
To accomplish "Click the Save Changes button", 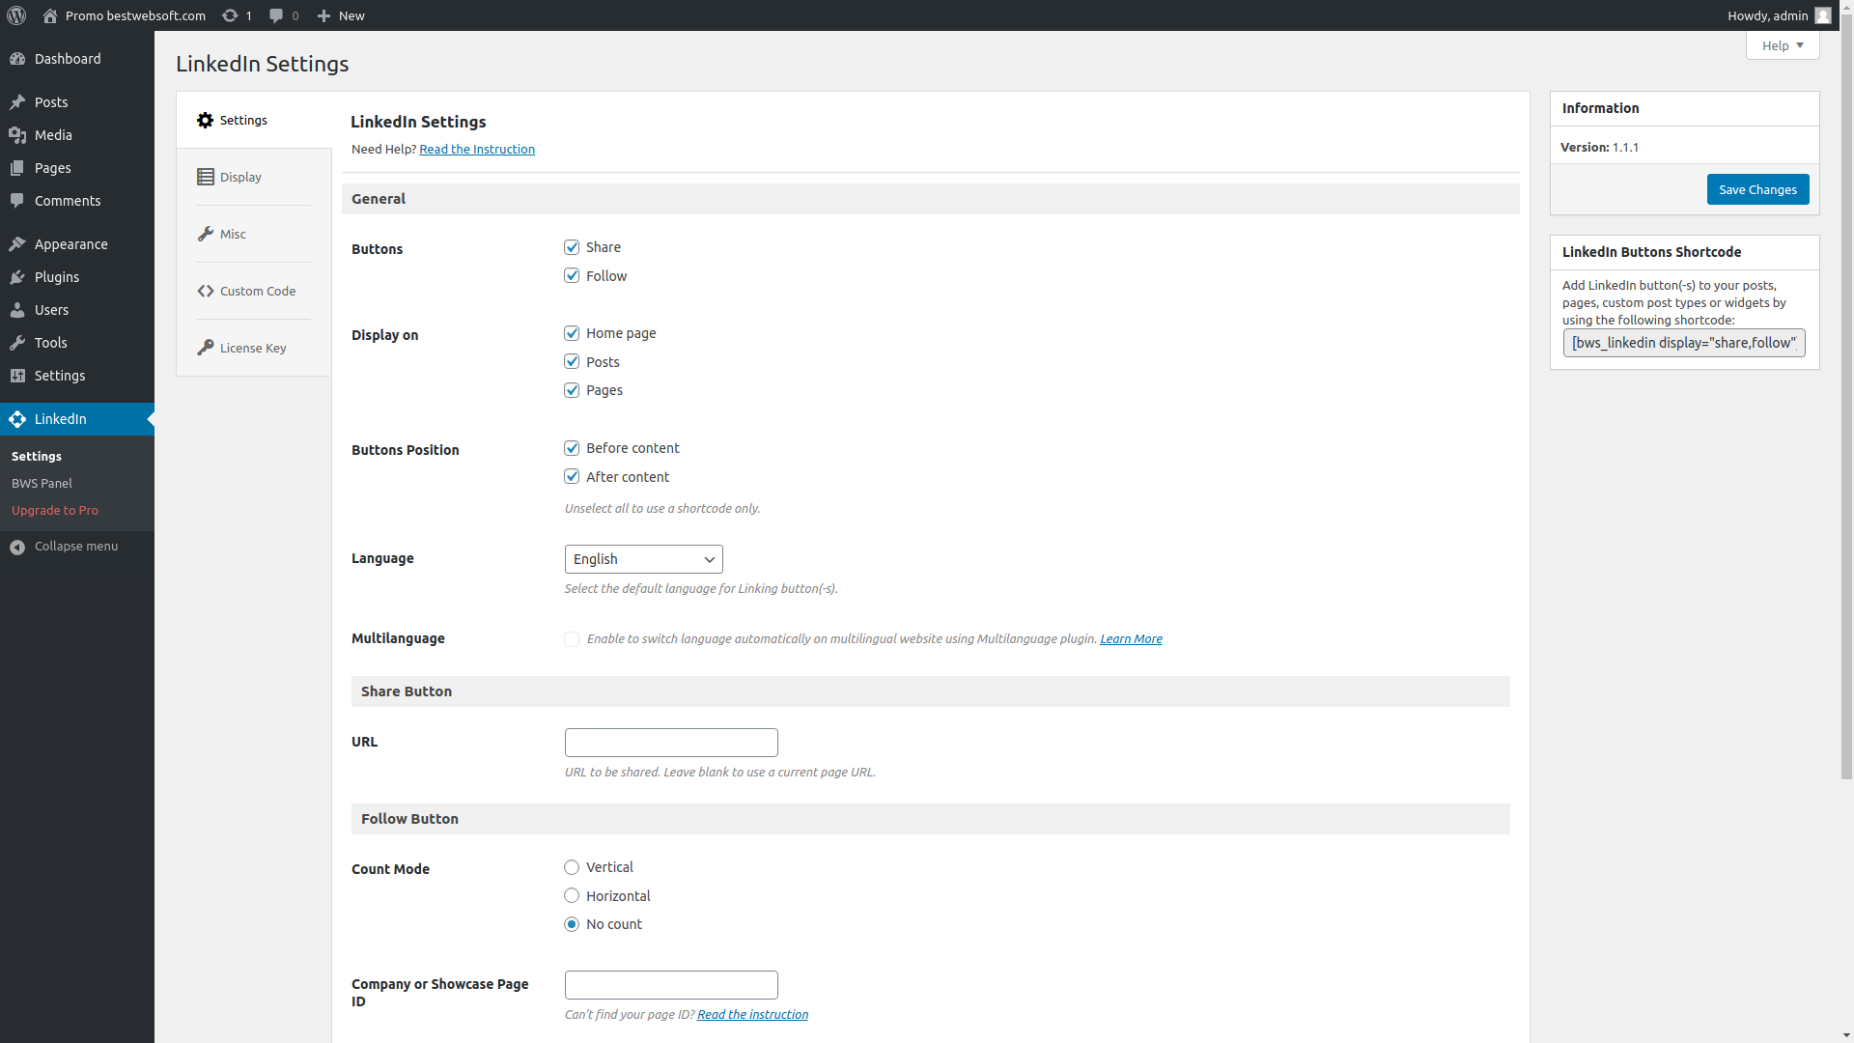I will tap(1757, 189).
